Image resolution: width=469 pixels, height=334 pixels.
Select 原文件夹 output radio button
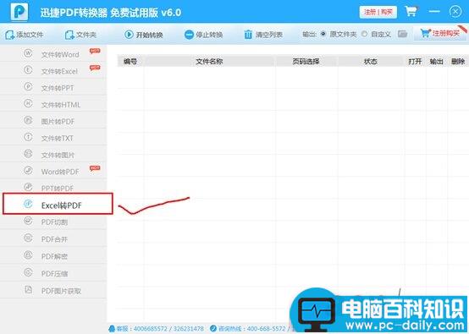[323, 34]
